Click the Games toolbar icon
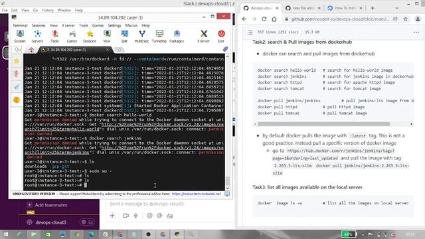Viewport: 425px width, 239px height. point(72,37)
